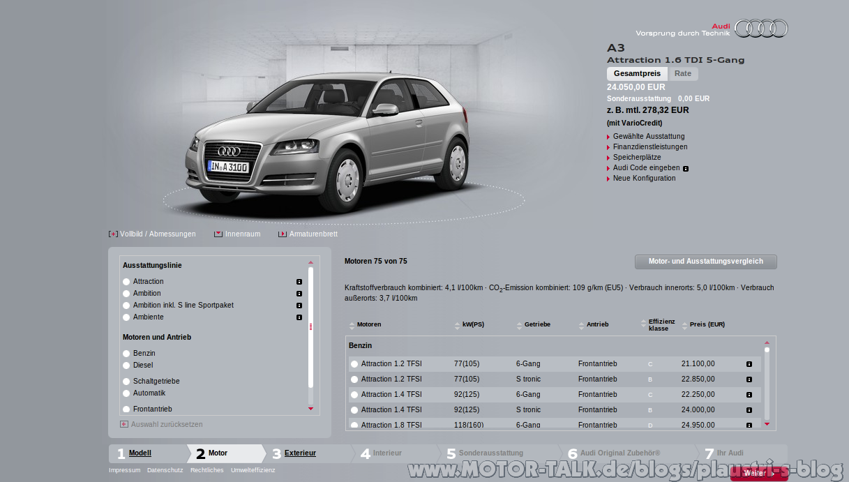The height and width of the screenshot is (482, 849).
Task: Select Ambition equipment line radio button
Action: 126,294
